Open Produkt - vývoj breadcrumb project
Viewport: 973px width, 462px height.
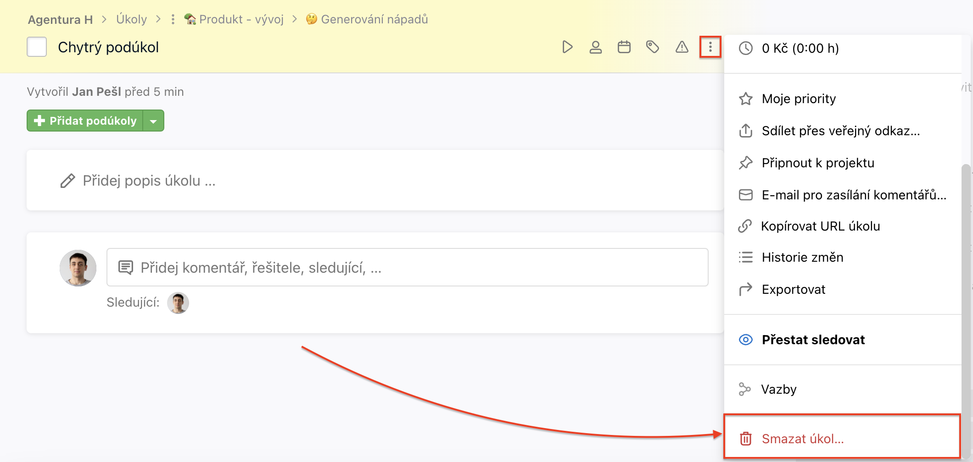point(234,19)
